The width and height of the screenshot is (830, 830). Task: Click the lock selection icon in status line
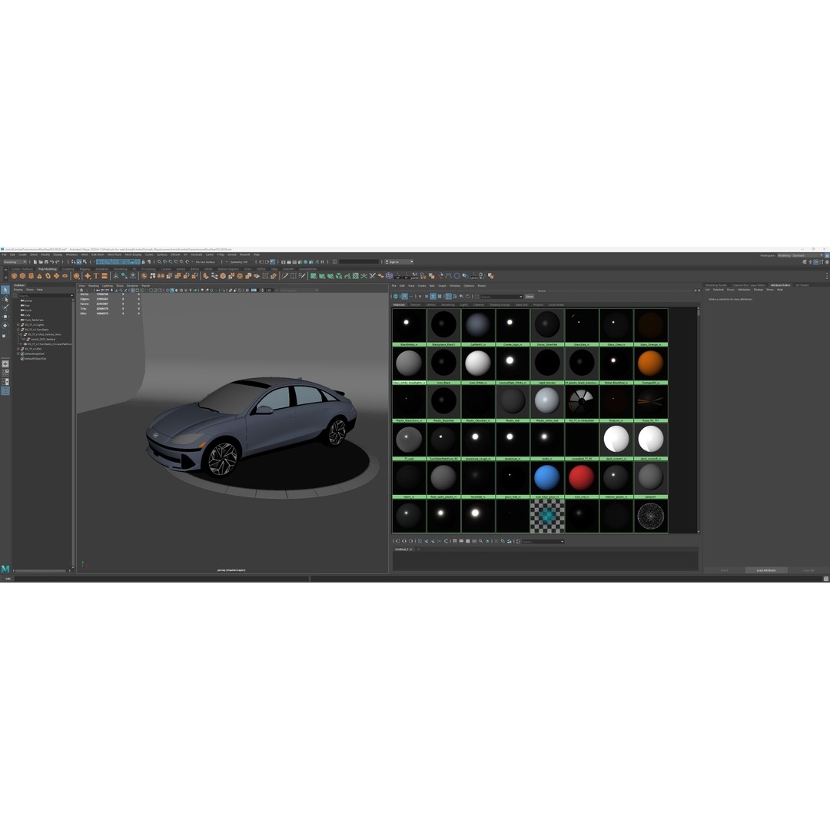pyautogui.click(x=143, y=262)
